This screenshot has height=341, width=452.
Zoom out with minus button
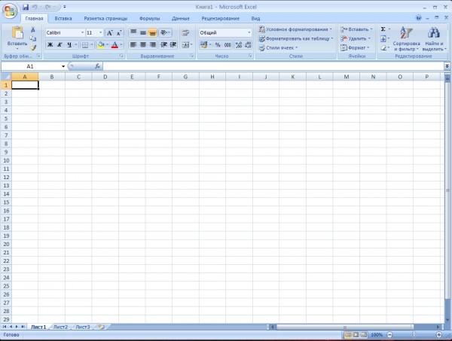(389, 335)
